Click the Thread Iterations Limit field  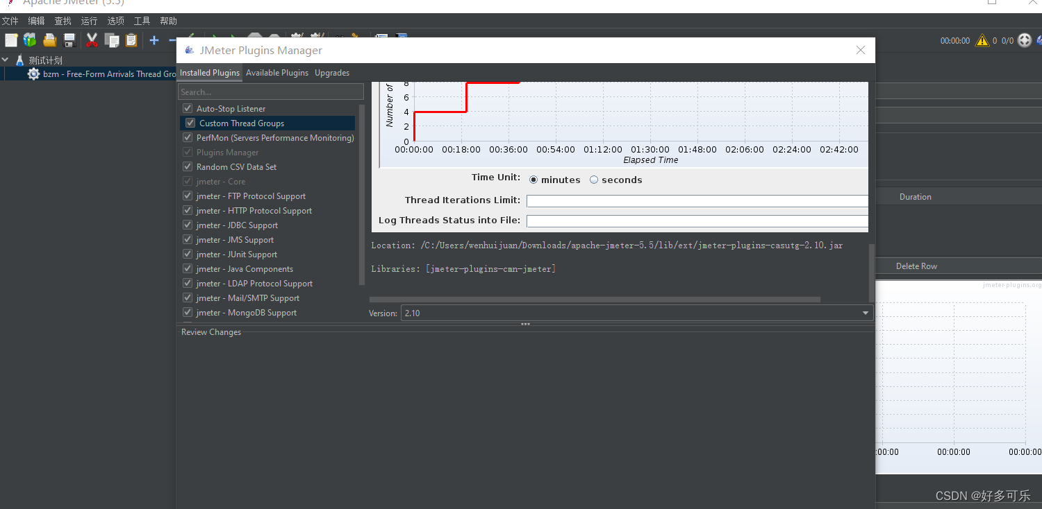pos(697,200)
